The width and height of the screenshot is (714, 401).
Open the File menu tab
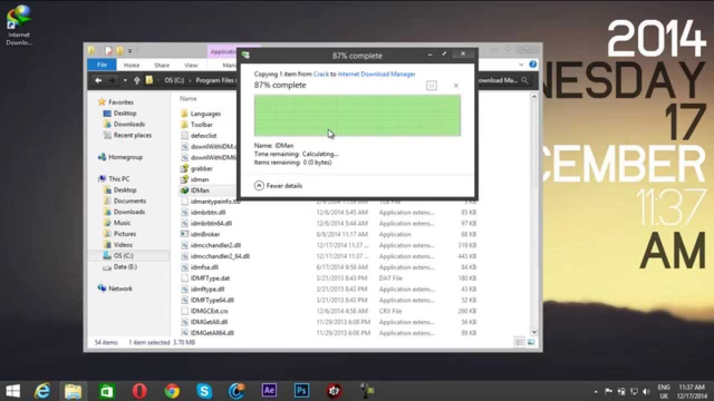click(102, 65)
